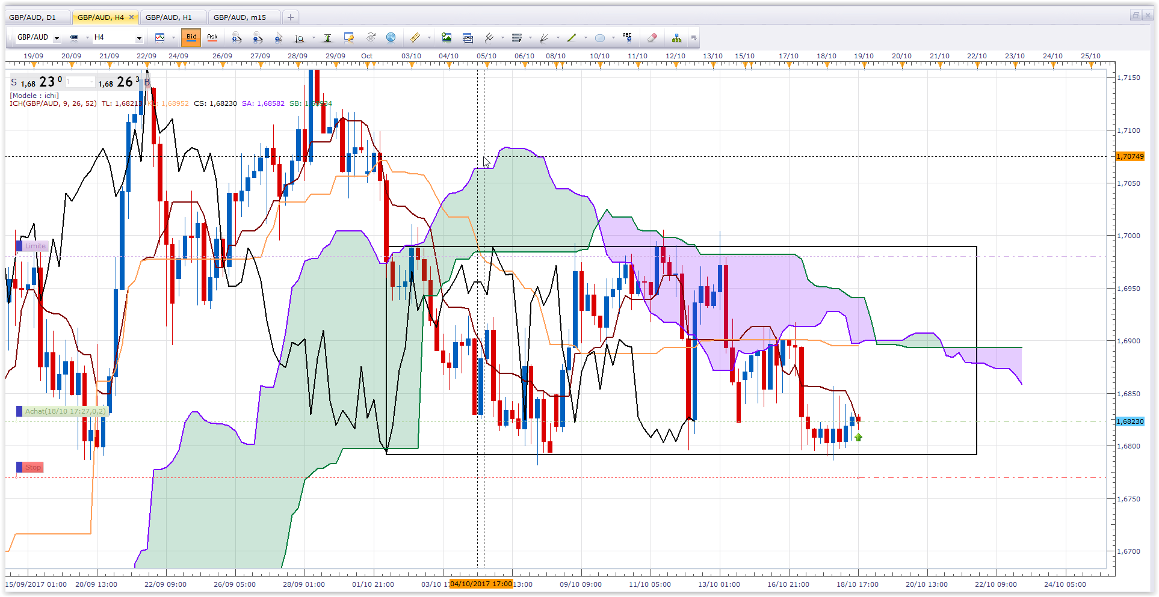The width and height of the screenshot is (1159, 597).
Task: Click the ruler measure tool icon
Action: [x=415, y=38]
